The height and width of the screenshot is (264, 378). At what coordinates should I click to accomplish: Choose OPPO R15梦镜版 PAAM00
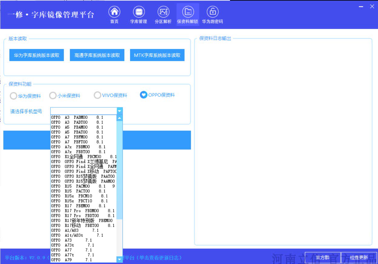click(x=84, y=181)
